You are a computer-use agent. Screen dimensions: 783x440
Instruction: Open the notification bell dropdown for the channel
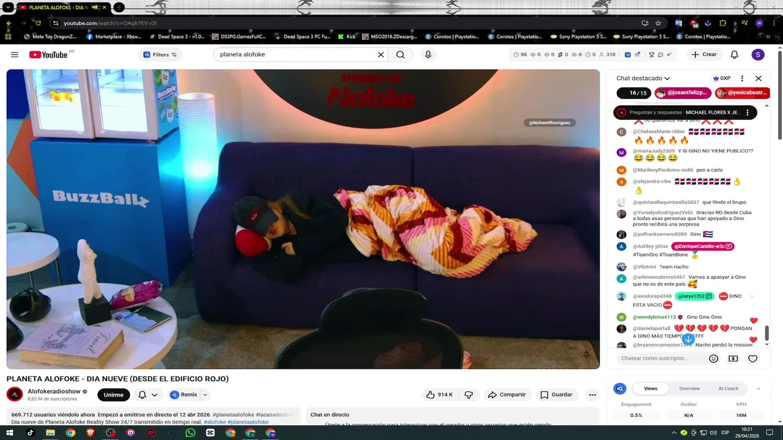click(147, 395)
